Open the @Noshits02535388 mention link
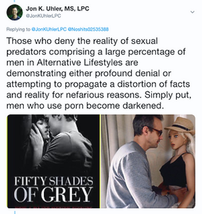The height and width of the screenshot is (214, 202). (88, 29)
